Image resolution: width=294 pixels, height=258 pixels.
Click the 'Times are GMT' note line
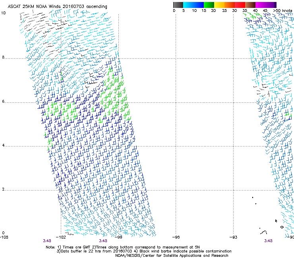[x=123, y=247]
